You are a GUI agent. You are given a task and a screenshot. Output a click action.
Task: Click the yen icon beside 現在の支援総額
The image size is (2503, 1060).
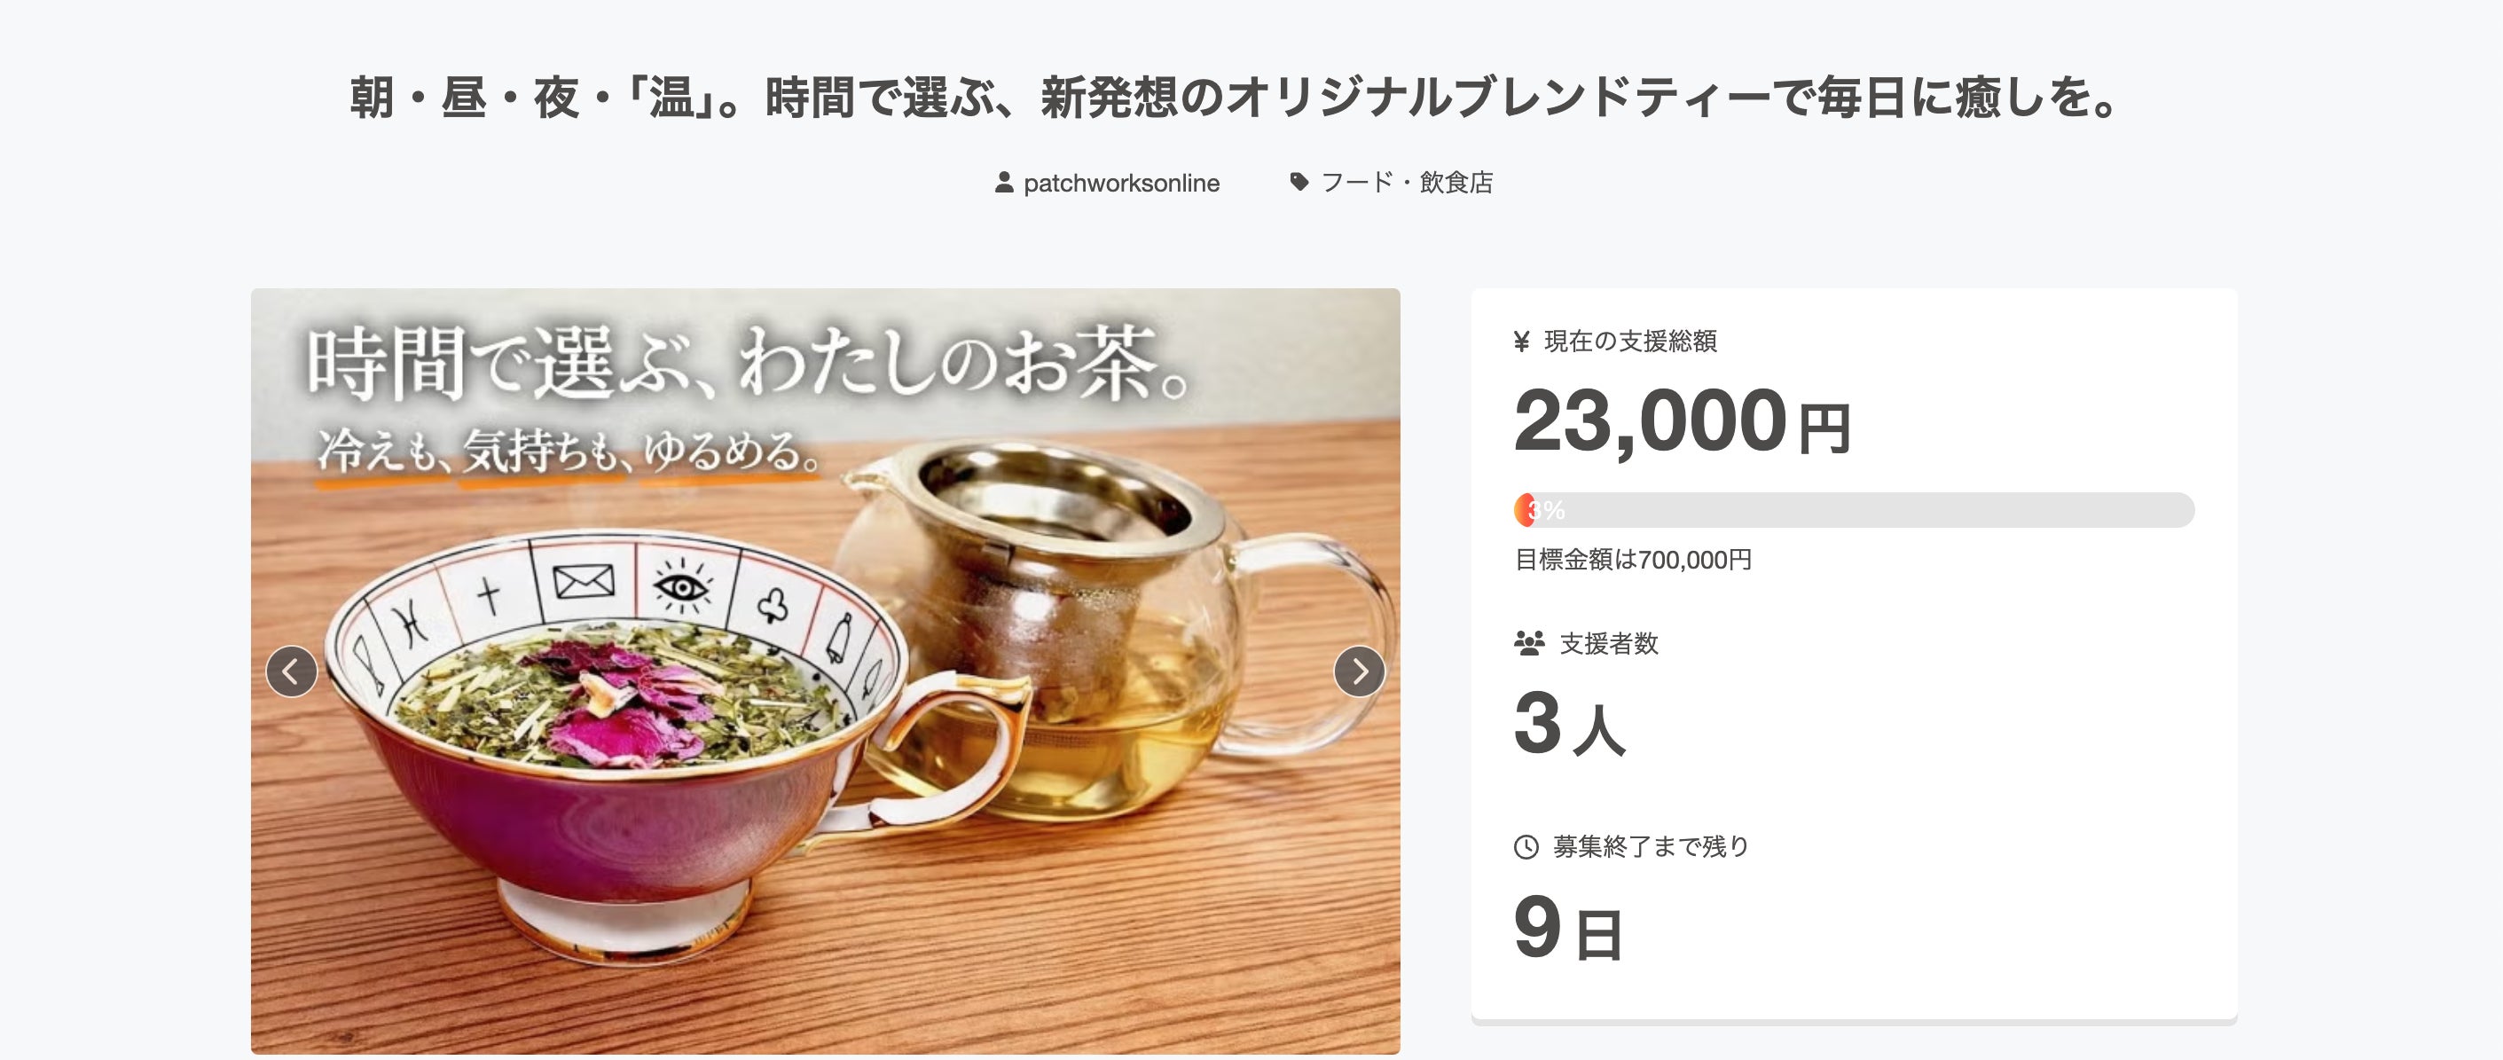pos(1522,341)
